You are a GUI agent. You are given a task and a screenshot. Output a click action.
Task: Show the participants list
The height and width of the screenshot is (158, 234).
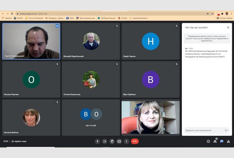[x=215, y=141]
